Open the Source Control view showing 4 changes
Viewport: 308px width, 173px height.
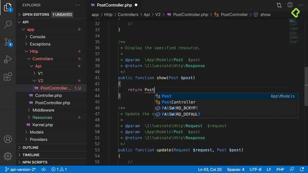(x=8, y=42)
